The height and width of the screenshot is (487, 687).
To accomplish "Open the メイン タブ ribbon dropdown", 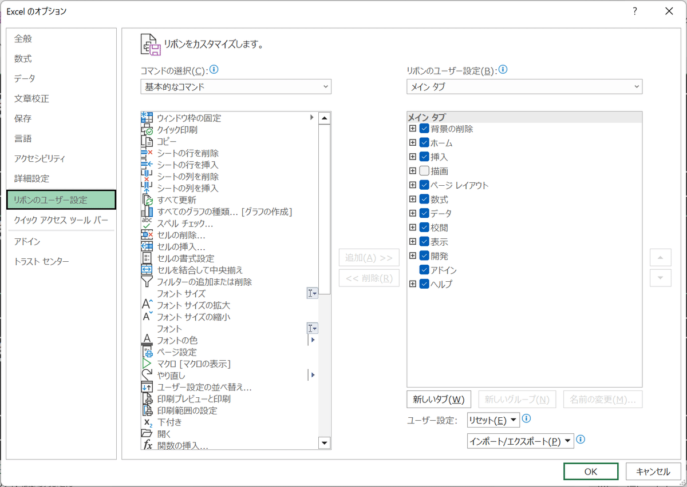I will [524, 87].
